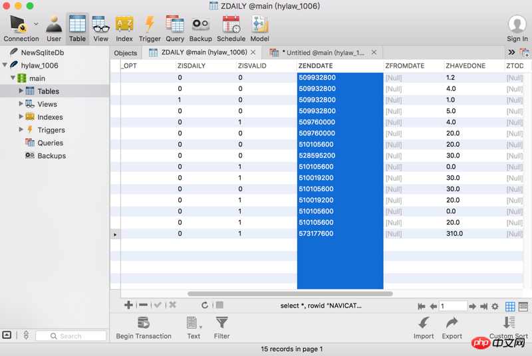
Task: Click Custom Sort
Action: [x=509, y=327]
